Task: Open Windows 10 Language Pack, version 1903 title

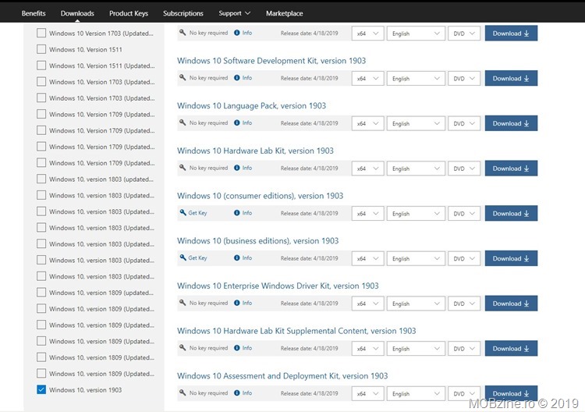Action: pyautogui.click(x=251, y=105)
